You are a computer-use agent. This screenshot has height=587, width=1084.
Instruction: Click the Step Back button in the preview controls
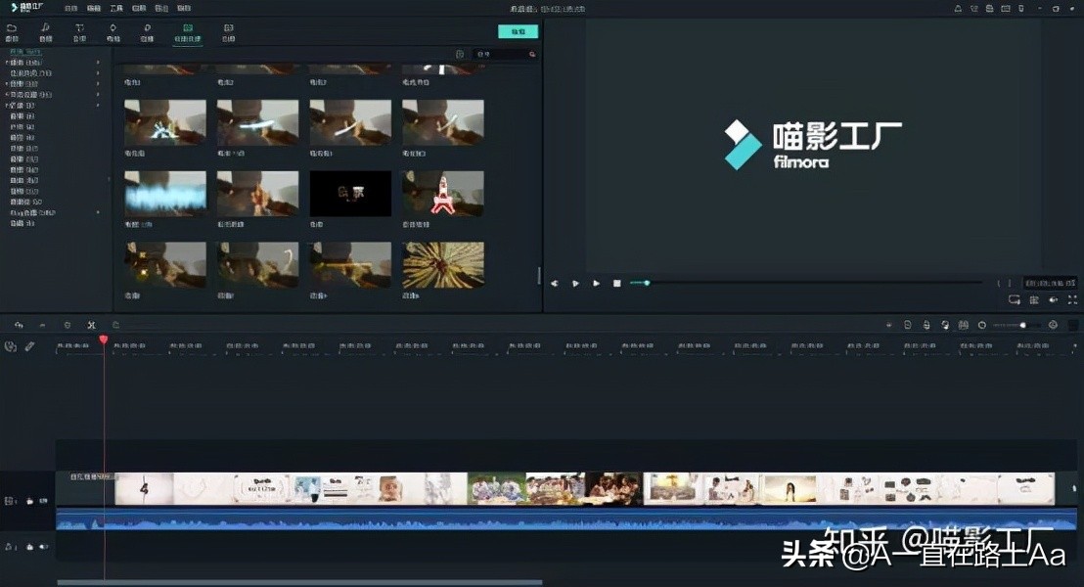pyautogui.click(x=555, y=284)
